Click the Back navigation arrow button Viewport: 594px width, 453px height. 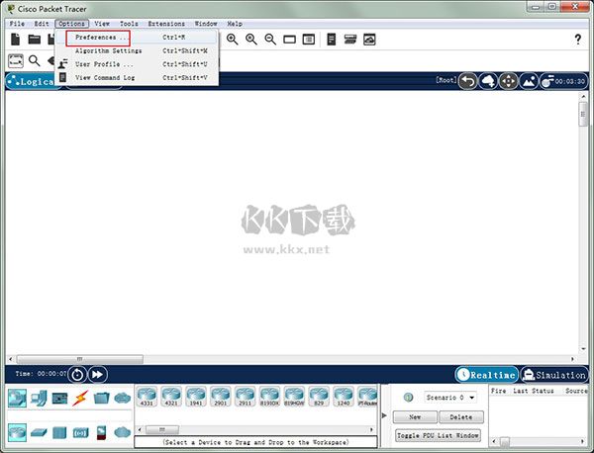[x=468, y=81]
